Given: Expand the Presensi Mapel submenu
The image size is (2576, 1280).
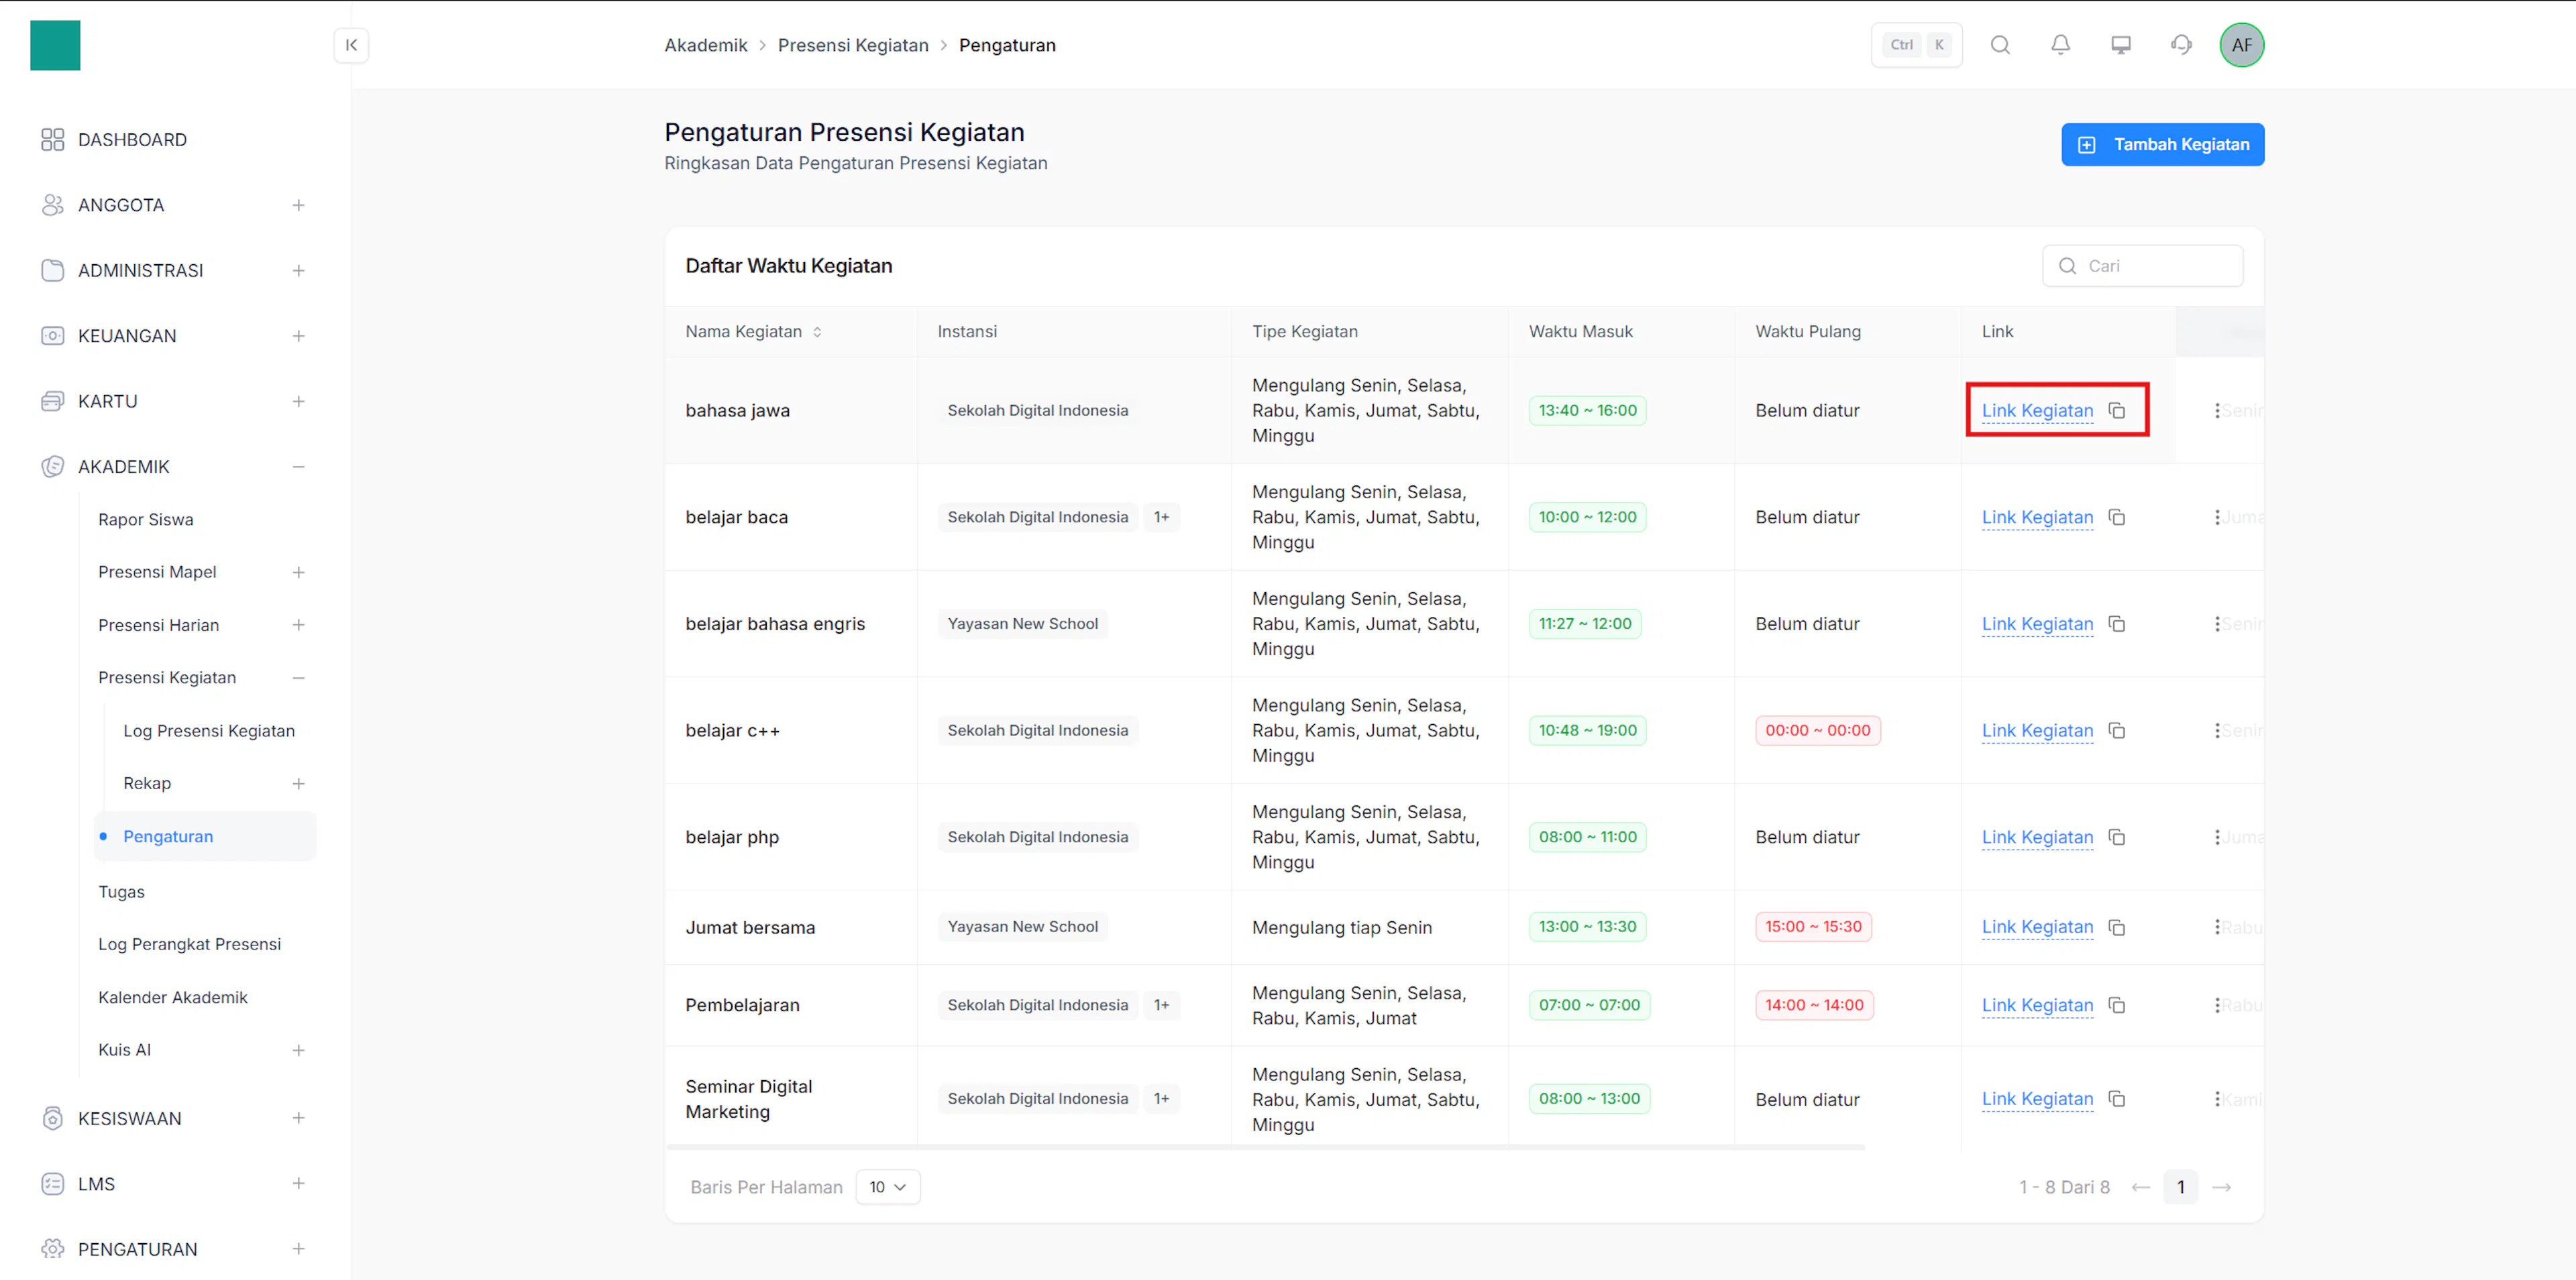Looking at the screenshot, I should 298,573.
